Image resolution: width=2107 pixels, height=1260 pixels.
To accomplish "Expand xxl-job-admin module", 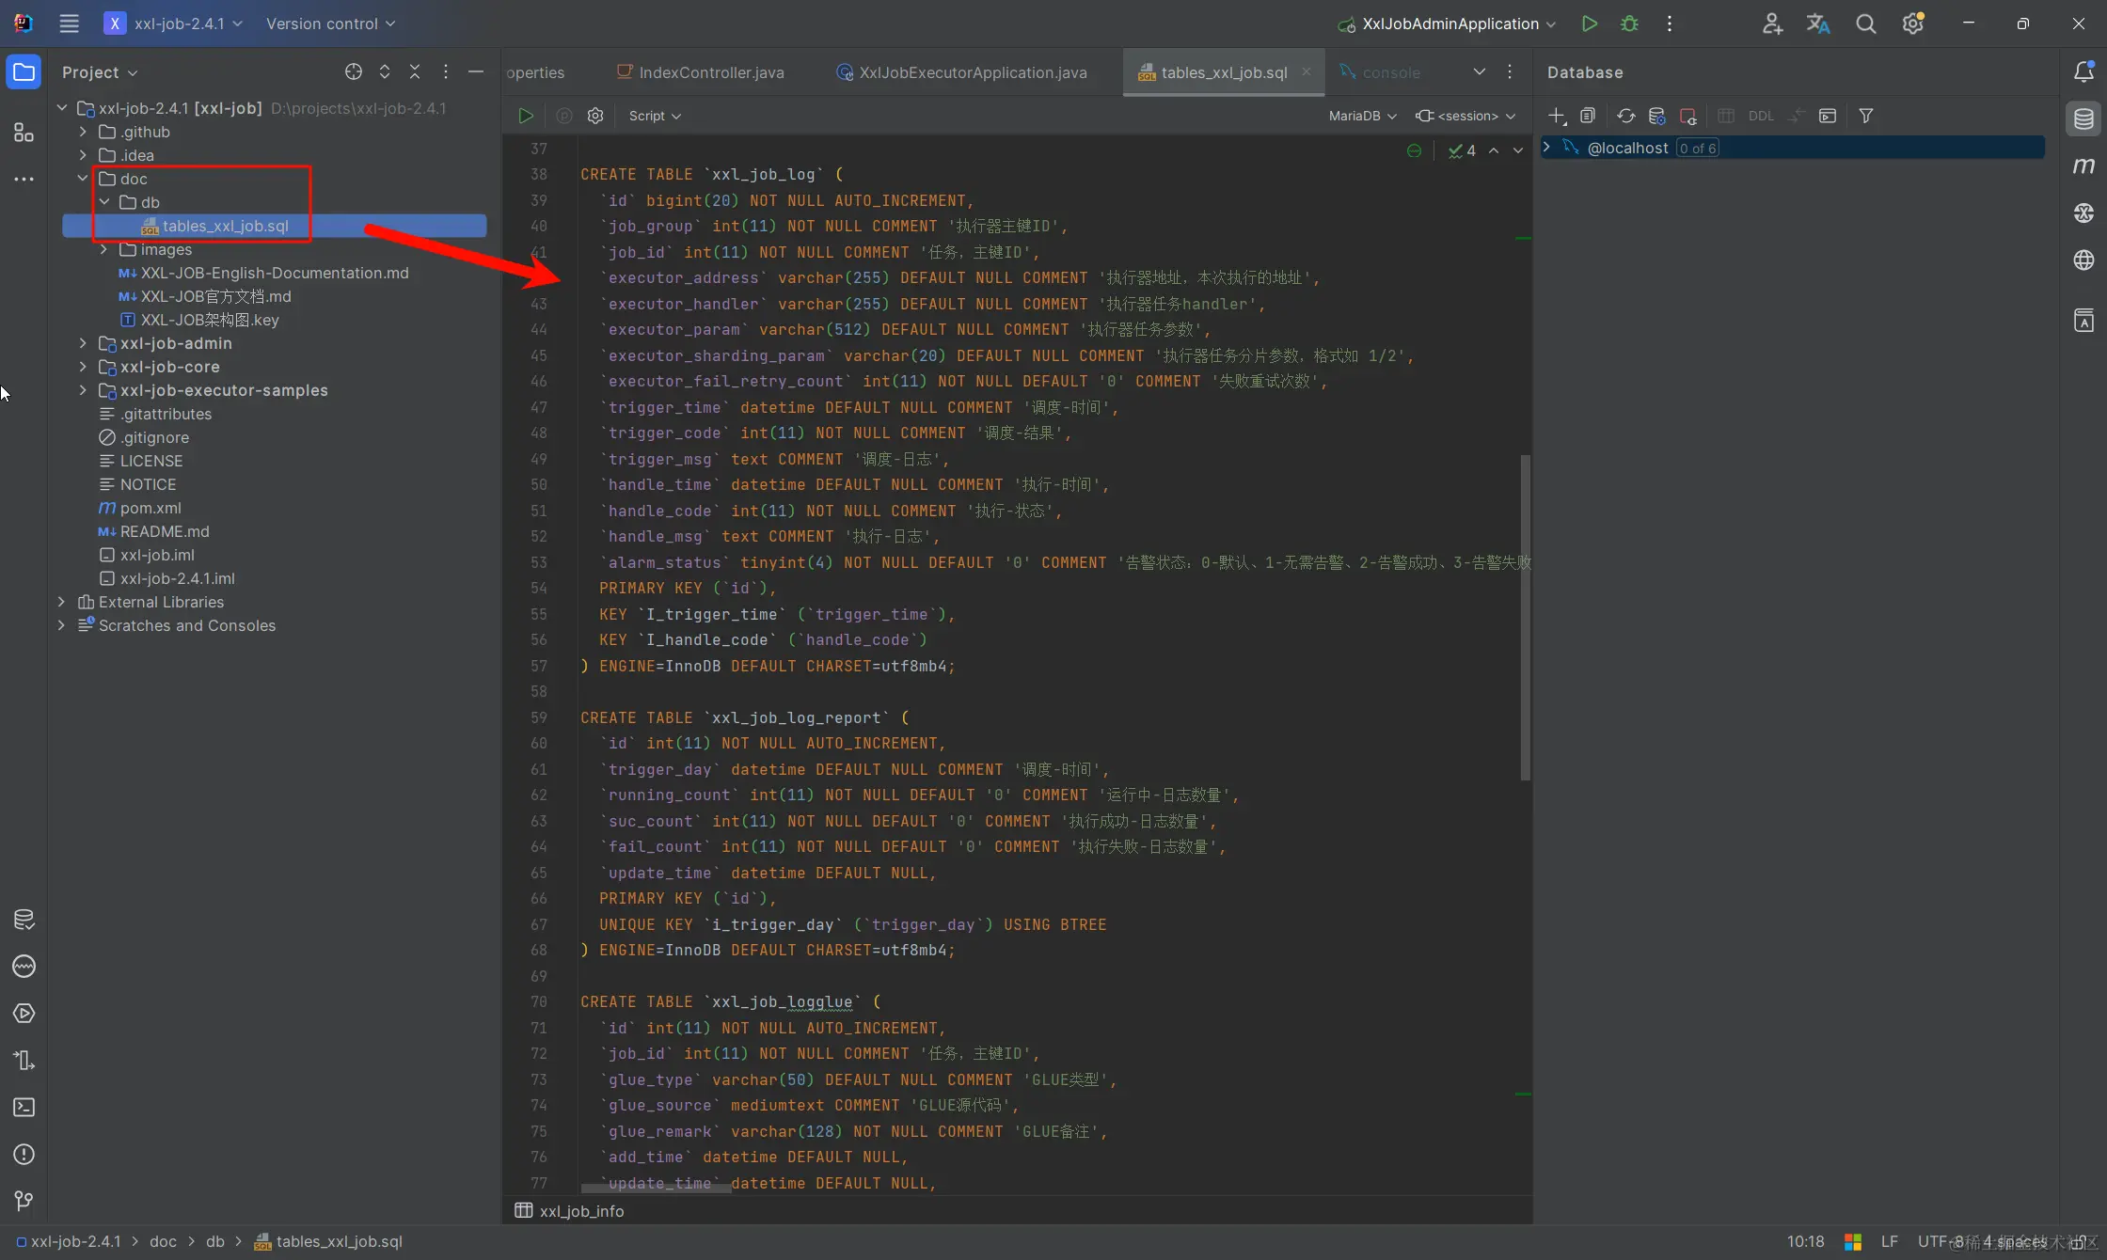I will pyautogui.click(x=83, y=343).
